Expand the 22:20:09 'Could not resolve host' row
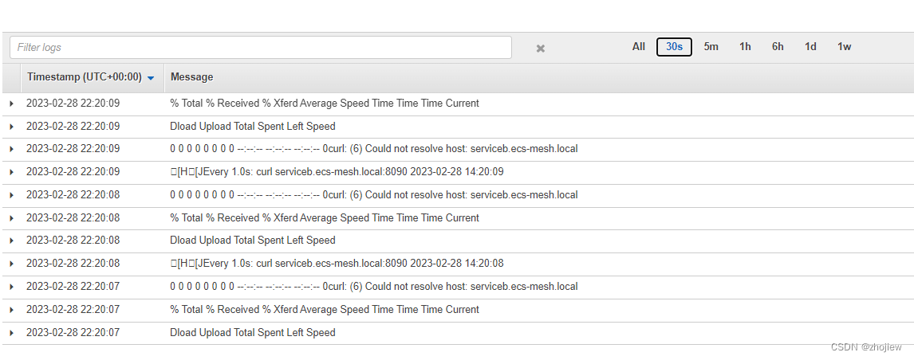 pos(11,149)
